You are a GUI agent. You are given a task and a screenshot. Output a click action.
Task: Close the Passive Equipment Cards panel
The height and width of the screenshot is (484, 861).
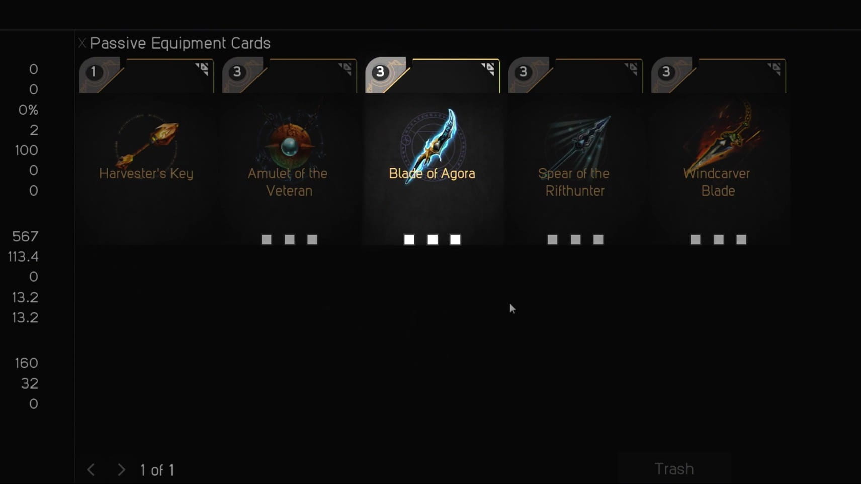(82, 43)
